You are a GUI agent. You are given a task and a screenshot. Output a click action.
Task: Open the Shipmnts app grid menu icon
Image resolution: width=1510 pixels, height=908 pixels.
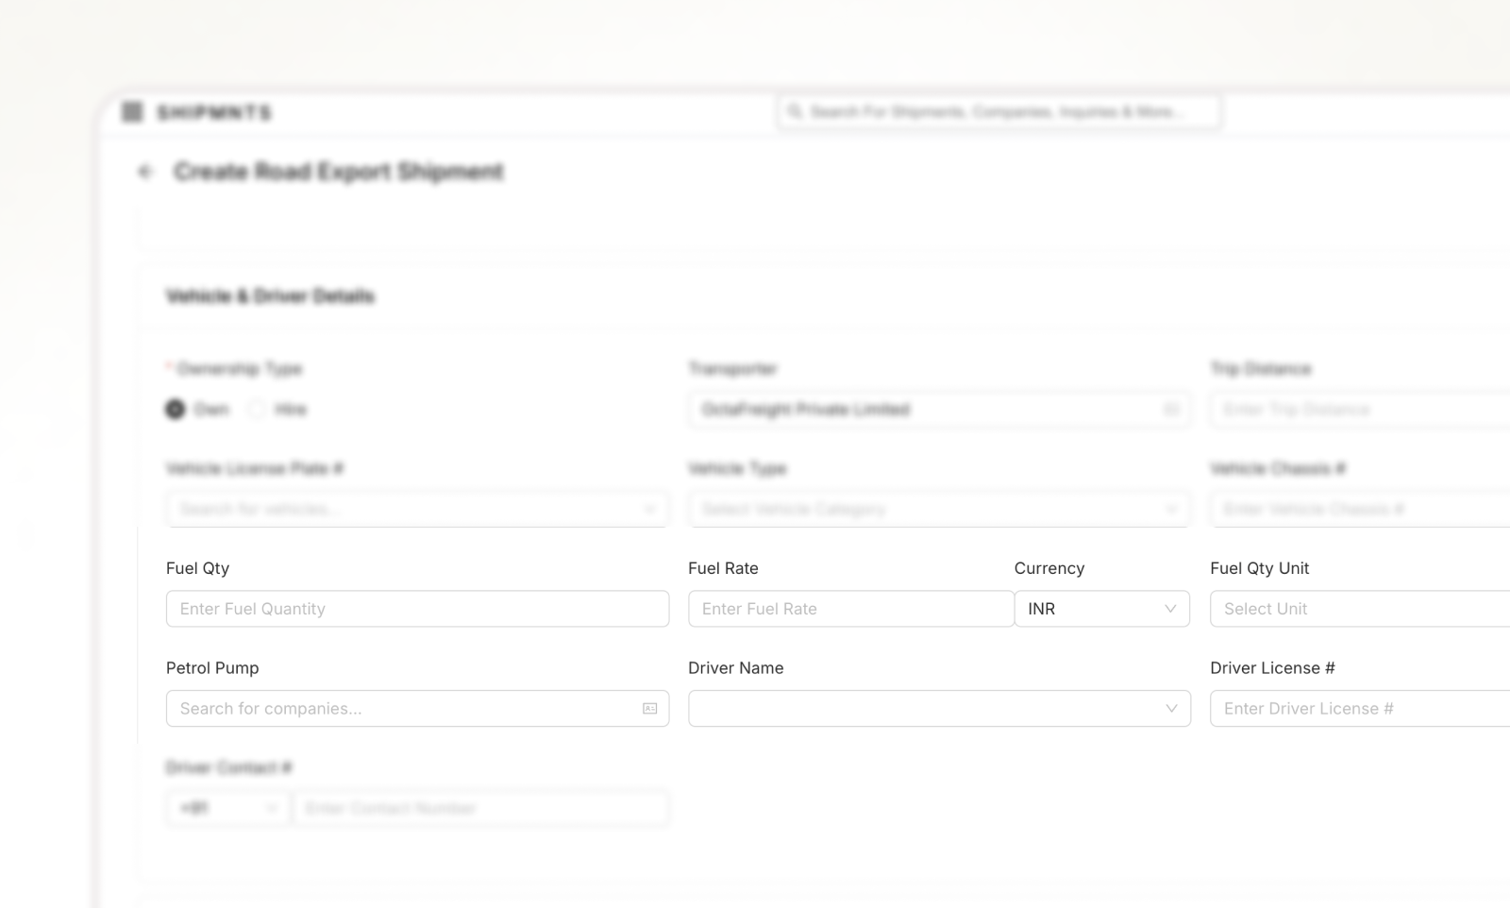point(132,112)
